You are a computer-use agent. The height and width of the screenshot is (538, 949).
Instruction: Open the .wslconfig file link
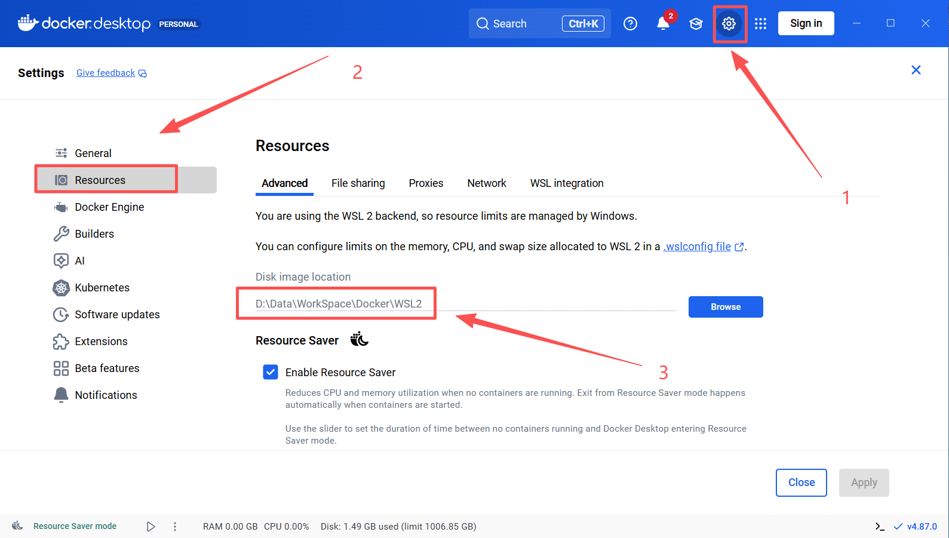click(x=697, y=247)
